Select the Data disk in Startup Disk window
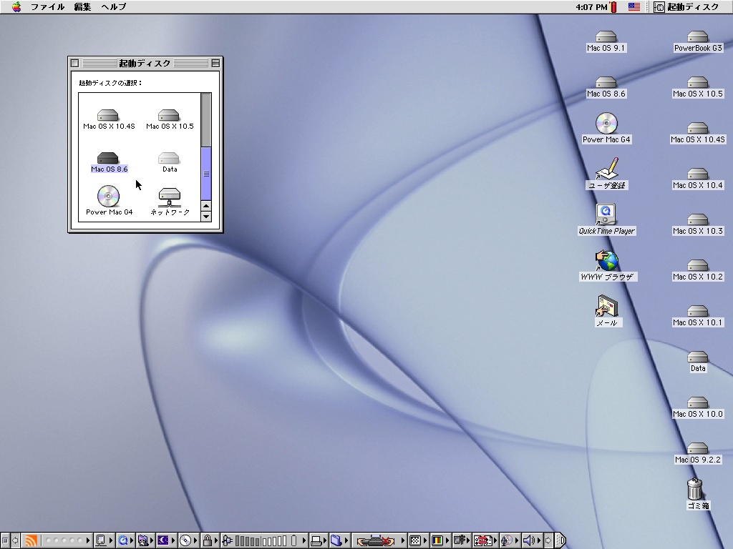 tap(169, 162)
